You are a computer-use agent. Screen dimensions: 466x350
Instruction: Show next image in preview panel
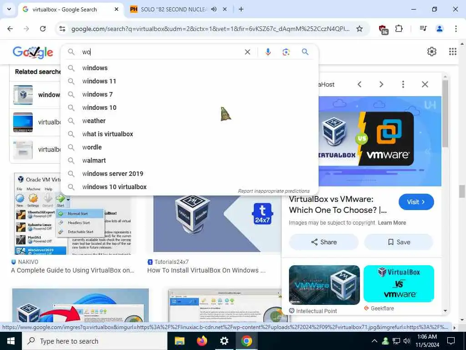coord(381,84)
